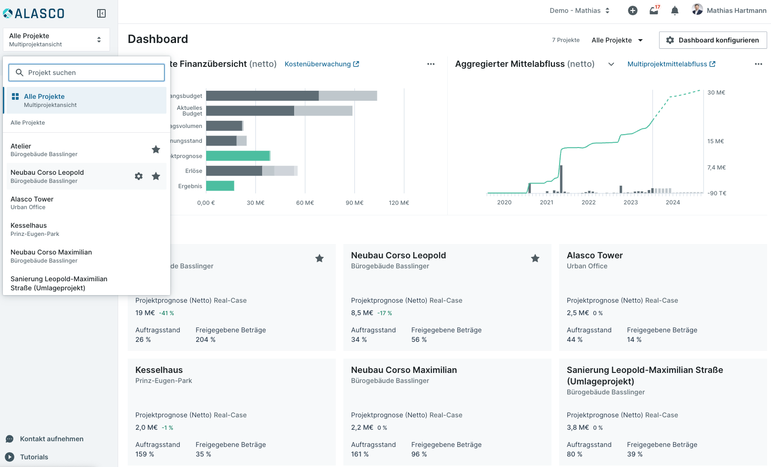This screenshot has width=771, height=467.
Task: Open Neubau Corso Maximilian project card
Action: pos(447,412)
